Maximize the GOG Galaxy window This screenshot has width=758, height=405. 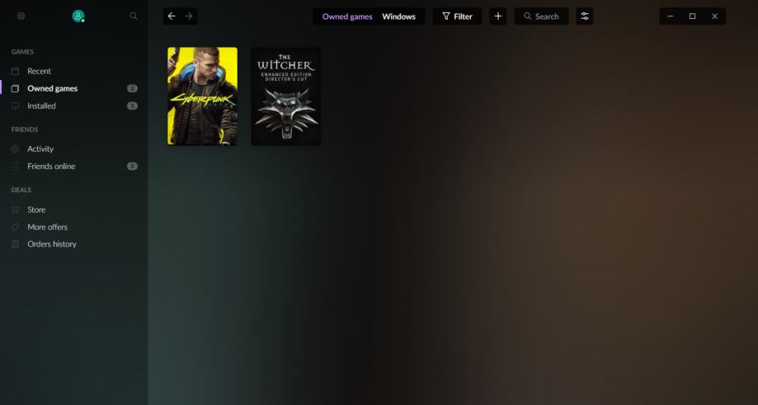point(692,16)
